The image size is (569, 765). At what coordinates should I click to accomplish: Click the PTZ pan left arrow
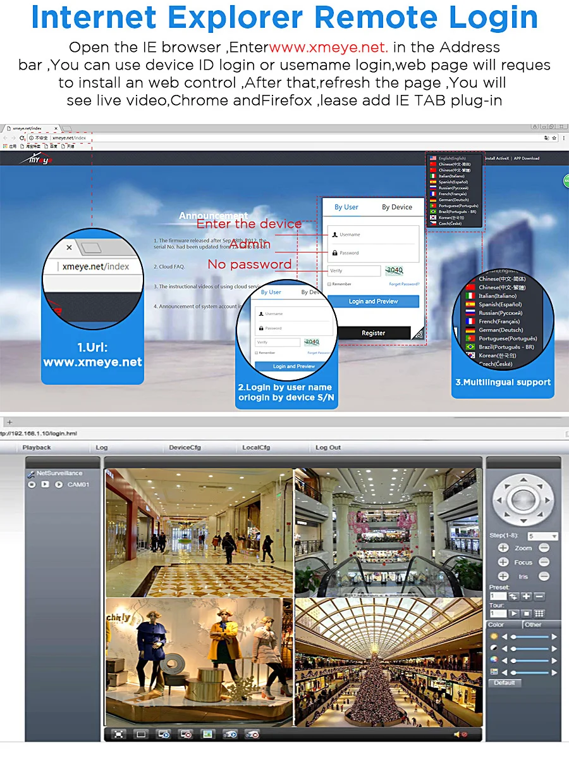pos(499,501)
